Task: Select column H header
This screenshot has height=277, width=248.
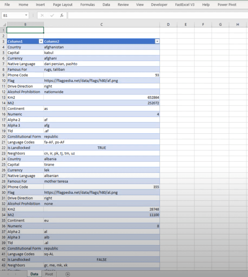Action: pyautogui.click(x=238, y=24)
